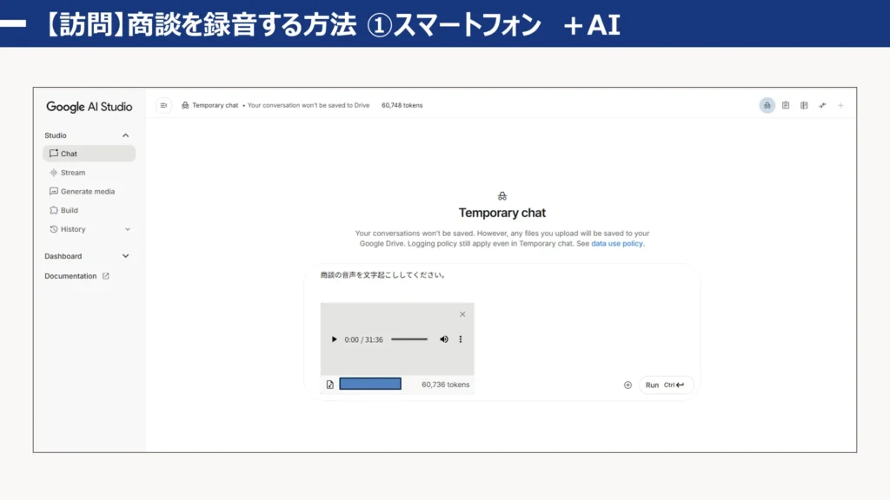
Task: Click the Google AI Studio logo
Action: click(x=90, y=107)
